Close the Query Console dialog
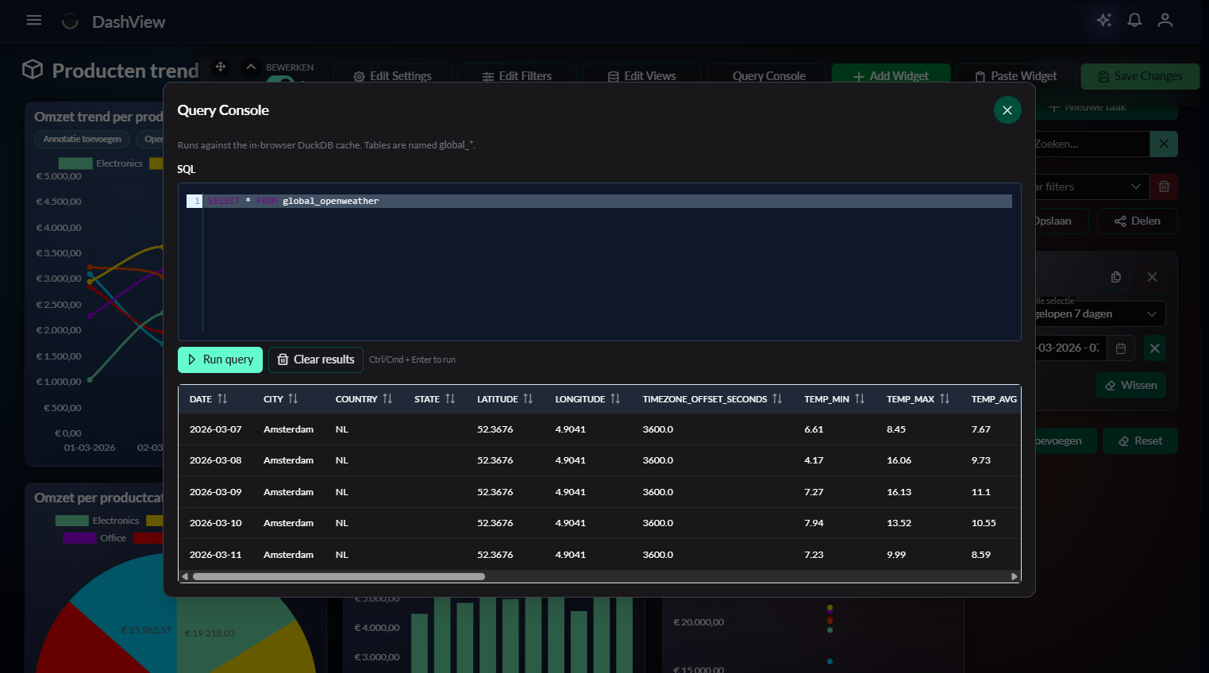 click(1007, 110)
